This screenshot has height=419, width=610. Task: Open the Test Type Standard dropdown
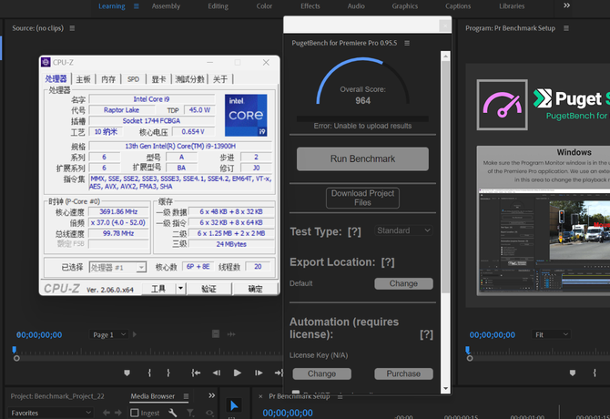[403, 230]
